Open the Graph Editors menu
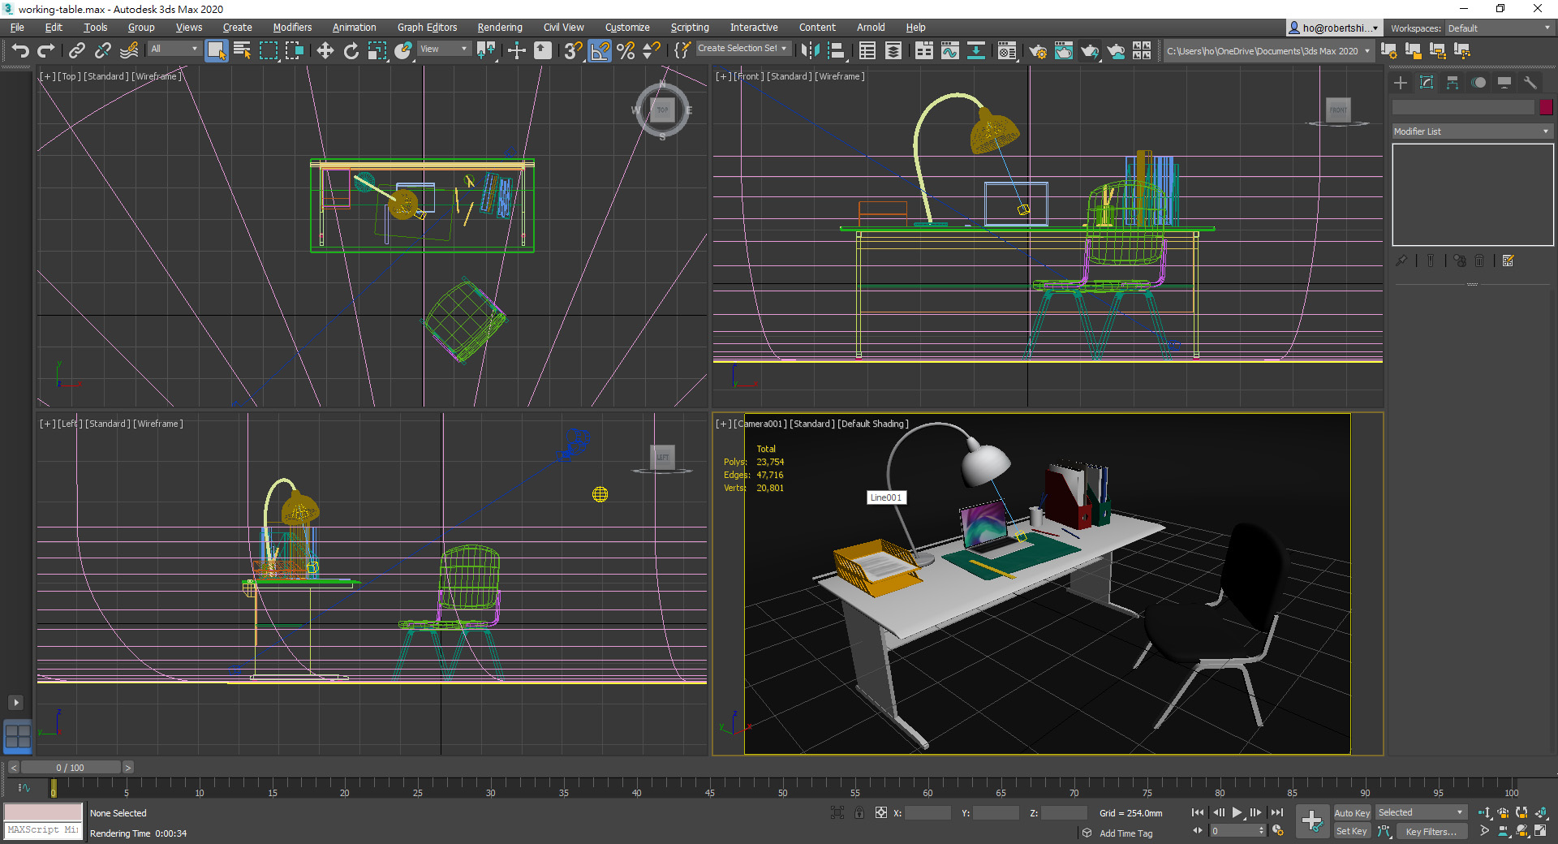 click(x=427, y=28)
